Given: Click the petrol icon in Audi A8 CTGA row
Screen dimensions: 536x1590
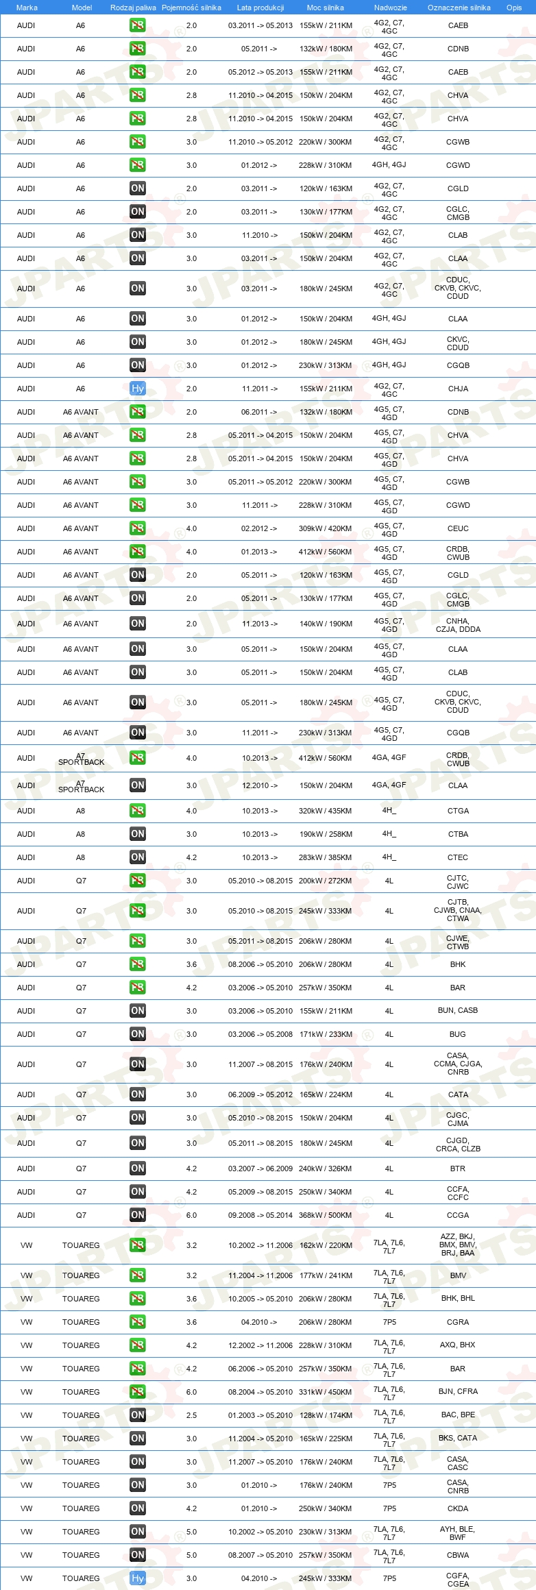Looking at the screenshot, I should click(x=138, y=811).
